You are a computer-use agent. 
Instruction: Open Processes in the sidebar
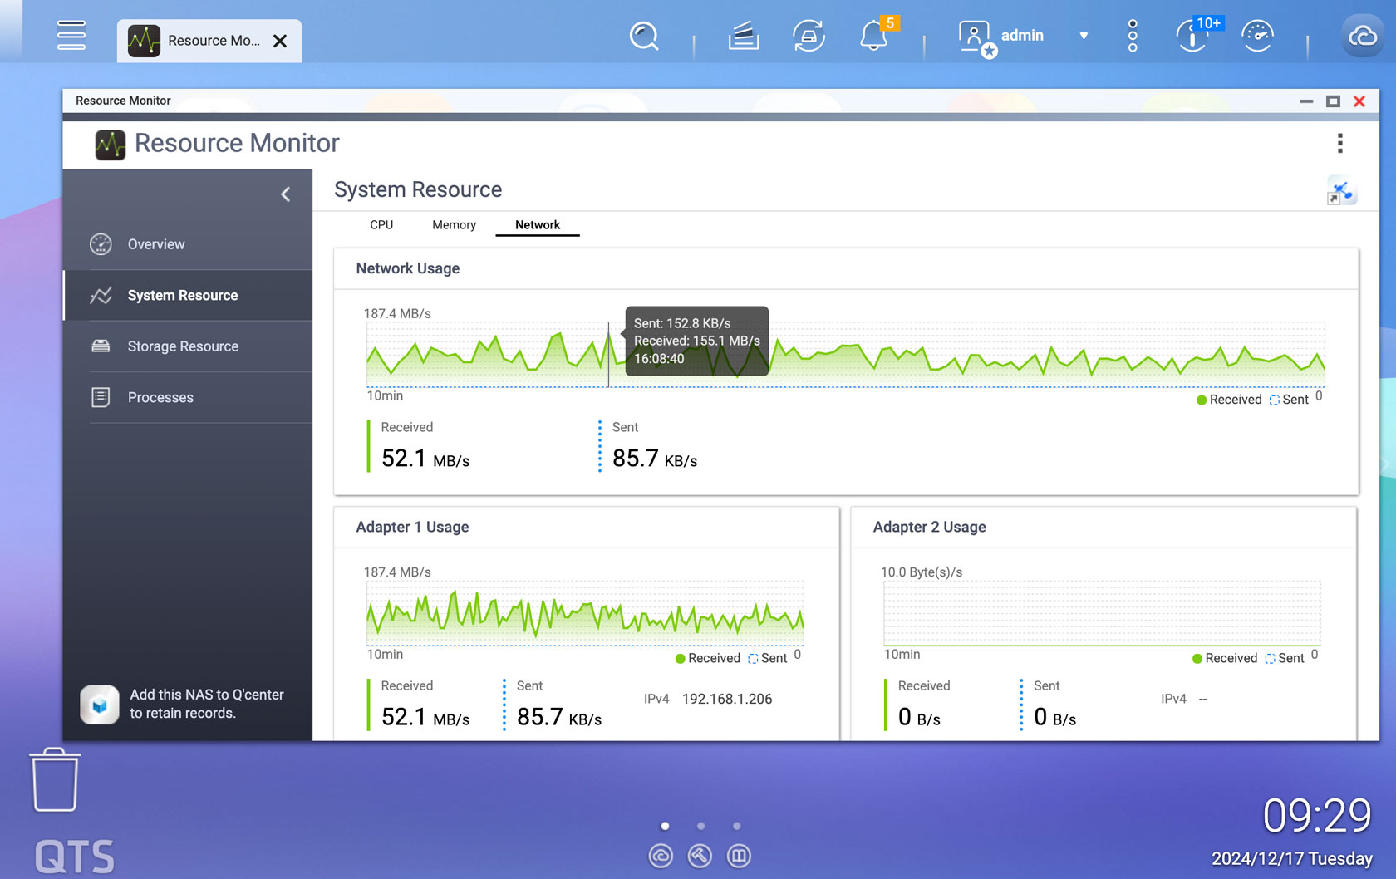[189, 397]
